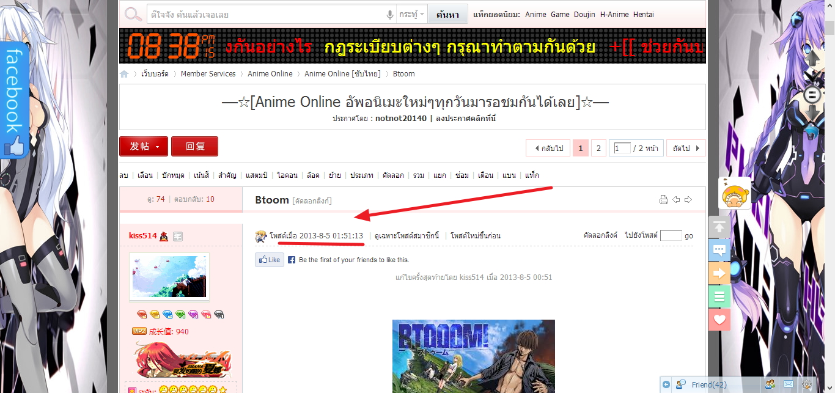This screenshot has width=835, height=393.
Task: Click the Facebook Like button
Action: point(269,260)
